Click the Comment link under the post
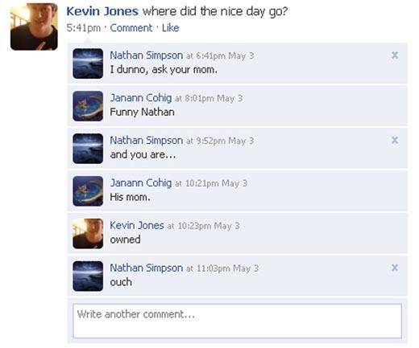 131,28
